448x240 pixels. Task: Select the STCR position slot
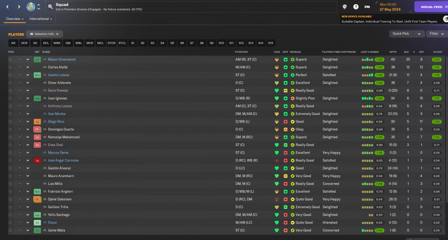click(111, 43)
